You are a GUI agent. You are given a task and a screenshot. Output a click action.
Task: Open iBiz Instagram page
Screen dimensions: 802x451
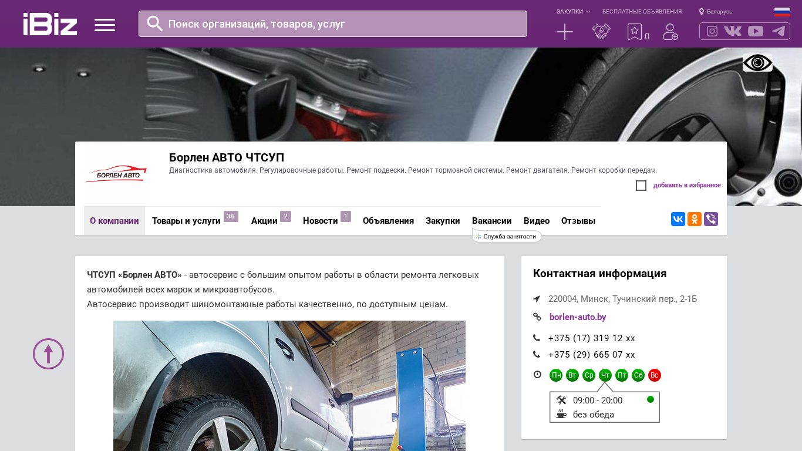[712, 31]
